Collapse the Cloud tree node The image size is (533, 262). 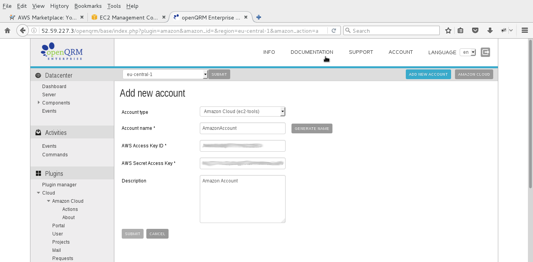point(39,193)
